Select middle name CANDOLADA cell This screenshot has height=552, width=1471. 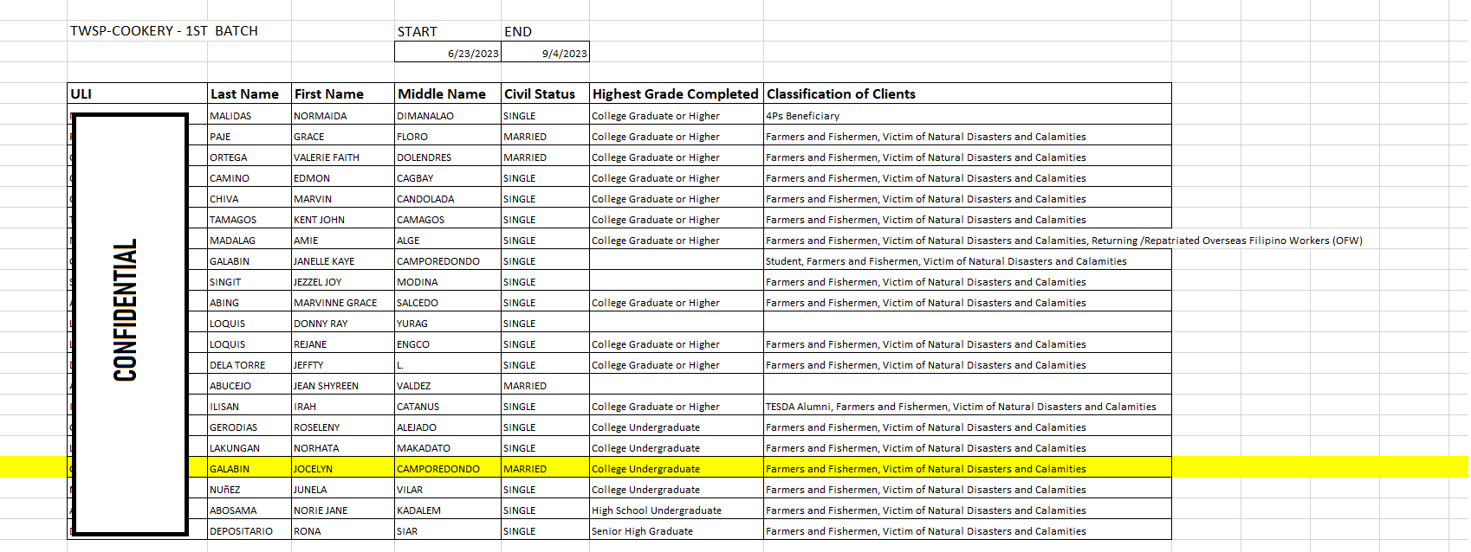pos(448,197)
